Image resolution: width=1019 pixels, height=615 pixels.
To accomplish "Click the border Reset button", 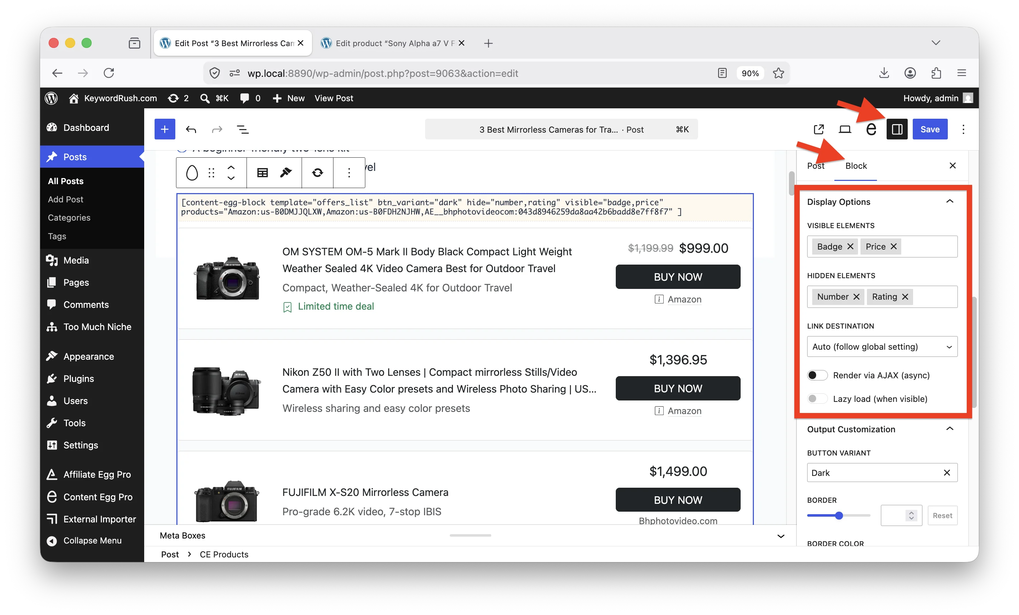I will (x=942, y=516).
